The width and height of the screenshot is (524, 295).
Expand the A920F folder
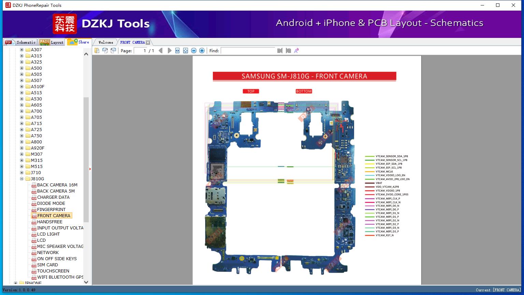coord(21,148)
